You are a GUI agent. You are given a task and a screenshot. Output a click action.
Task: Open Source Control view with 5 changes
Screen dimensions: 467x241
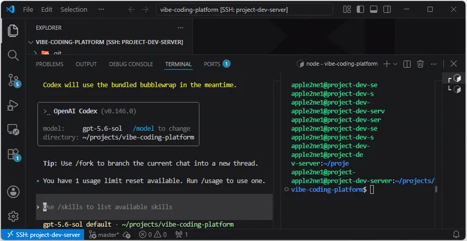[14, 80]
